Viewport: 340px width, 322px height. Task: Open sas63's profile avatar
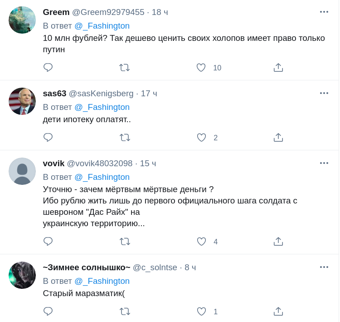[x=22, y=101]
